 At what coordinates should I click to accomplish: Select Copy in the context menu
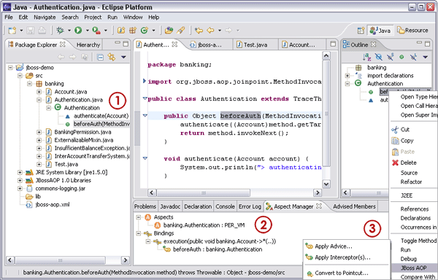(x=407, y=141)
